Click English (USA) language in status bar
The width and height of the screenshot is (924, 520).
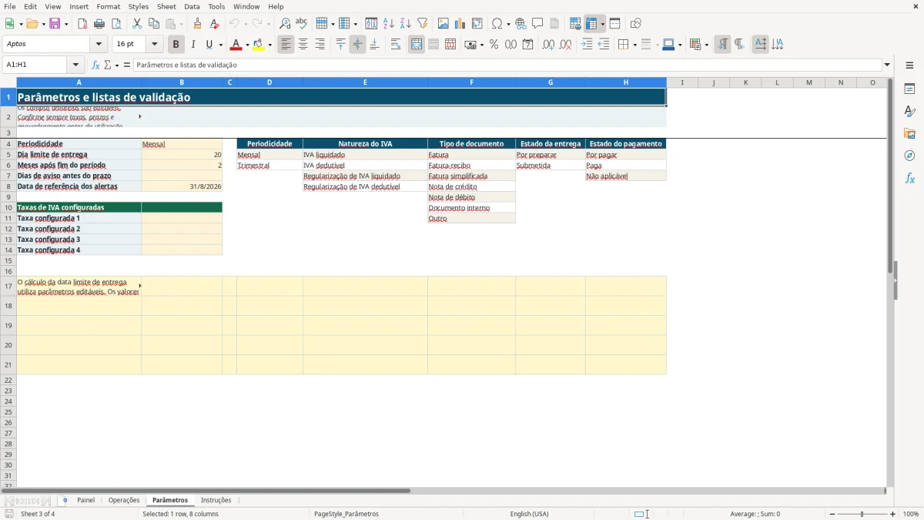pyautogui.click(x=530, y=514)
